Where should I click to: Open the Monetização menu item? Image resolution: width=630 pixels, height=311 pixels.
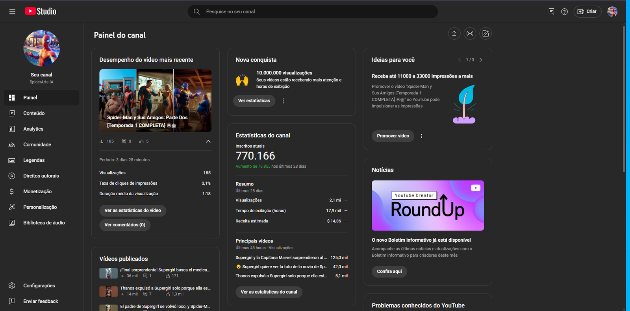point(41,191)
